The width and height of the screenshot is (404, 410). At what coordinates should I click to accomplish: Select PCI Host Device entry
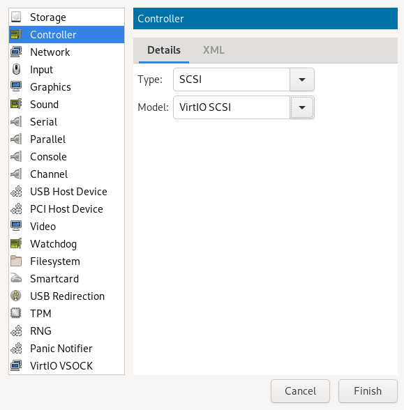(x=66, y=209)
